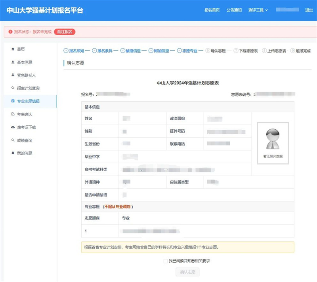Click the 报名状态：报名未完成 status text
This screenshot has height=282, width=317.
coord(33,32)
